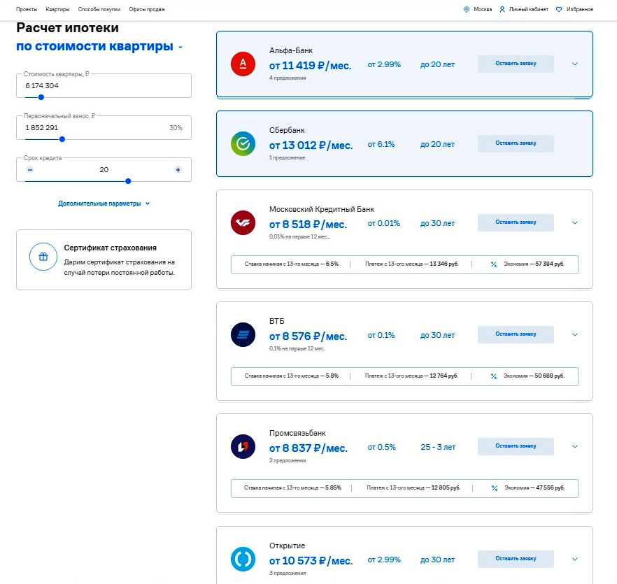Open Личный кабинет link
617x584 pixels.
pyautogui.click(x=528, y=10)
